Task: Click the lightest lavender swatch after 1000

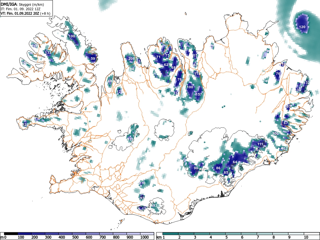Action: (x=147, y=234)
